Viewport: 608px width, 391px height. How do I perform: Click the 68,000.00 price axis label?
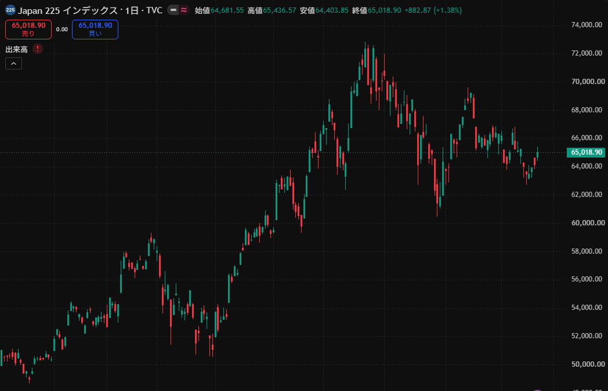[x=587, y=109]
